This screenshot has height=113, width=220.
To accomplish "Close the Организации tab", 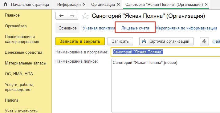I will coord(119,5).
